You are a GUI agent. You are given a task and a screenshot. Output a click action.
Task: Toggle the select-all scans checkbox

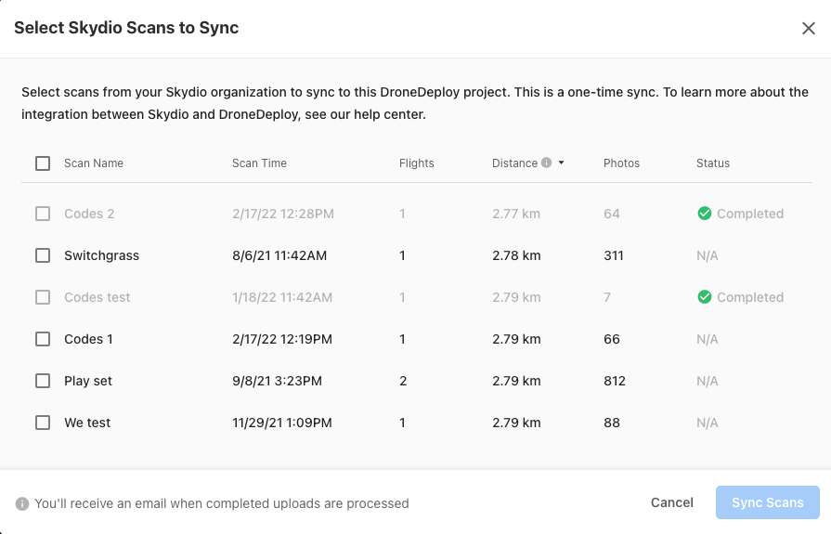(43, 163)
